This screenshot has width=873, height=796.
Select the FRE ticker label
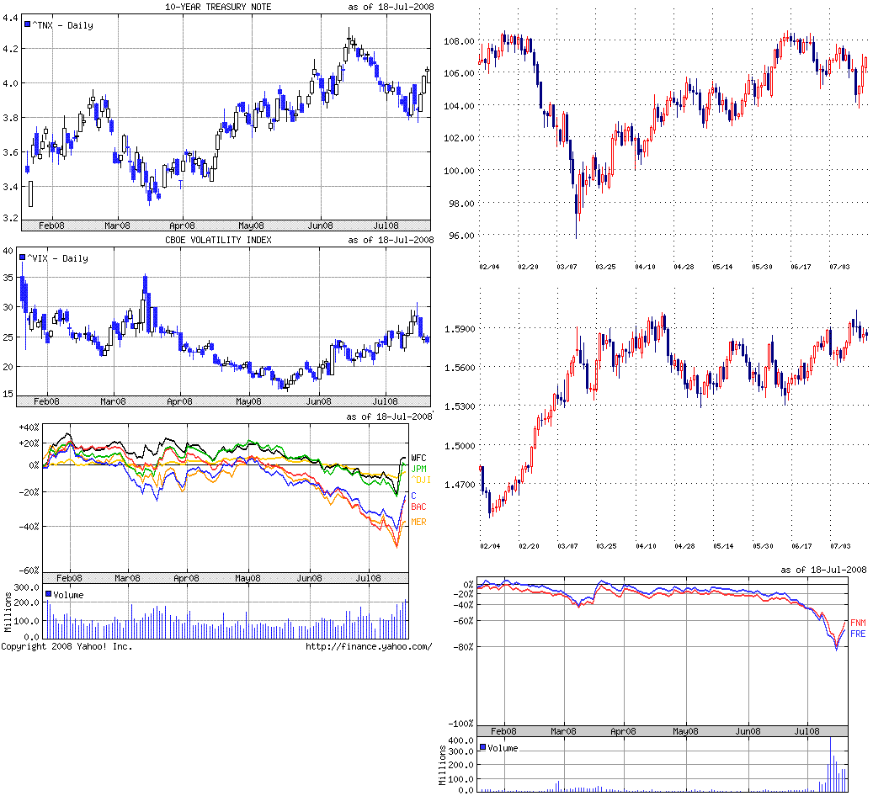coord(858,634)
